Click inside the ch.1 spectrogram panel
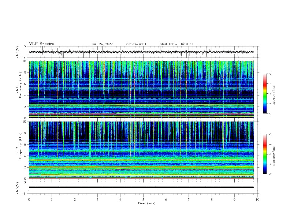This screenshot has height=224, width=290. click(x=141, y=89)
